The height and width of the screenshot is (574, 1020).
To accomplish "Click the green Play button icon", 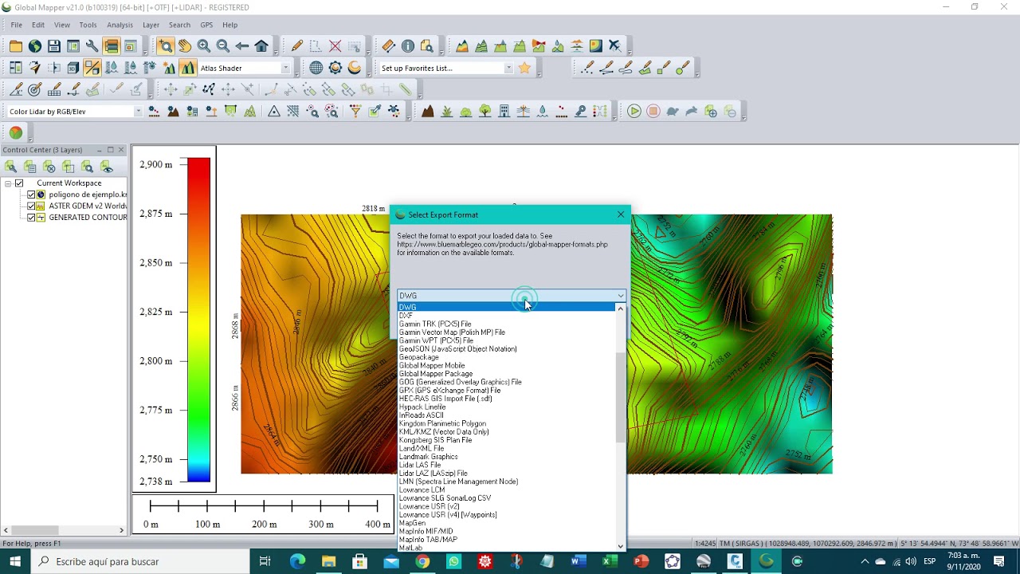I will pos(634,112).
